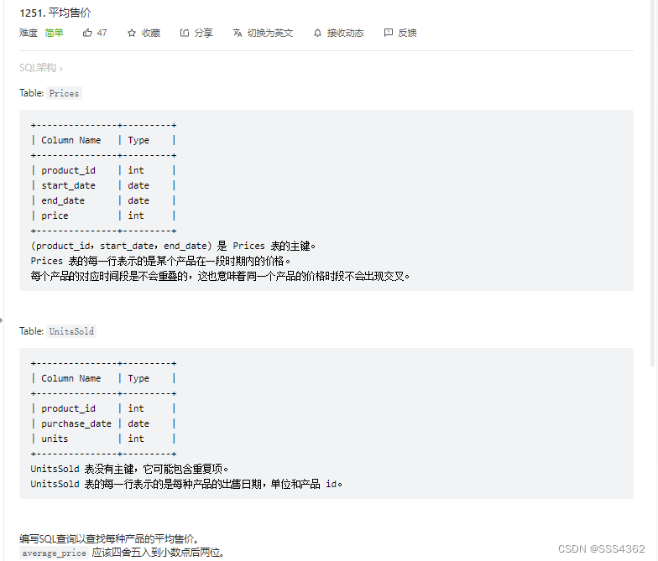Screen dimensions: 658x561
Task: Click the line UnitsSold 表没有主键
Action: [x=129, y=469]
